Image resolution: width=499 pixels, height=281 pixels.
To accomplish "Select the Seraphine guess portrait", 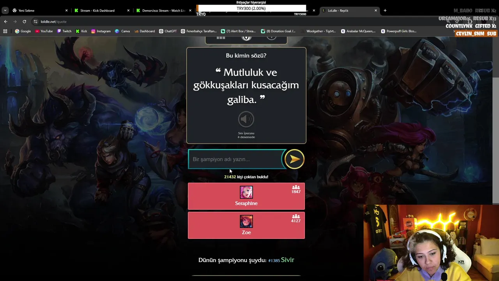I will pyautogui.click(x=246, y=192).
